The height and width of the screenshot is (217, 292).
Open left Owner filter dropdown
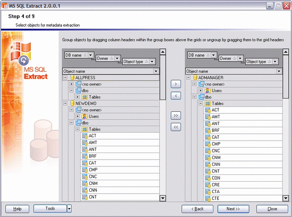117,58
